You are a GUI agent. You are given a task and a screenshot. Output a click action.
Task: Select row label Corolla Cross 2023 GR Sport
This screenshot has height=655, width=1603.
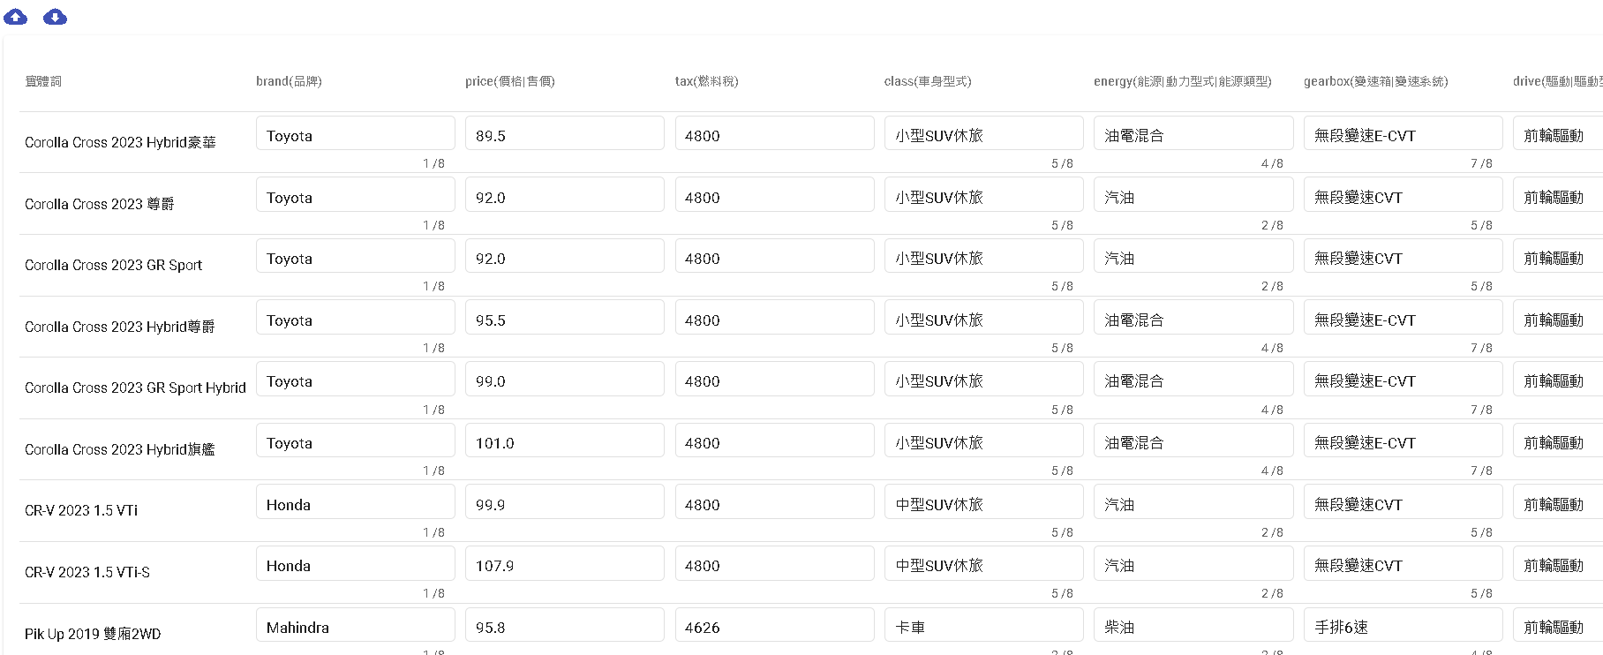(113, 265)
